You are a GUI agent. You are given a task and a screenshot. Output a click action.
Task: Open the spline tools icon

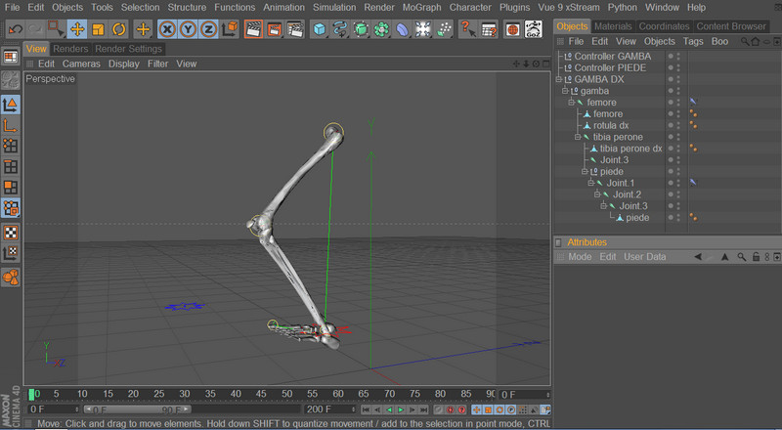point(340,29)
